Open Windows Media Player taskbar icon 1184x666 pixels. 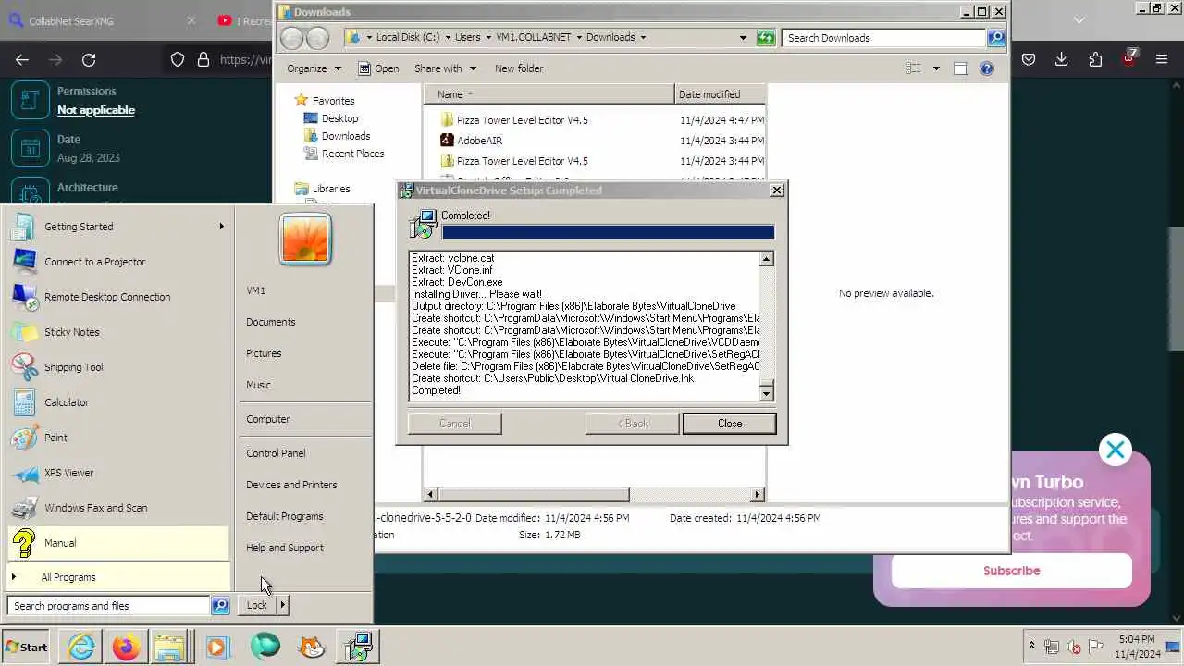[217, 647]
